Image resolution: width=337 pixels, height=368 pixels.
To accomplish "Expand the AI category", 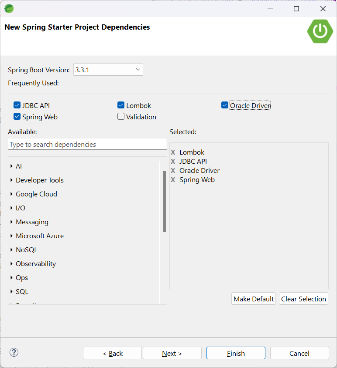I will click(x=11, y=166).
